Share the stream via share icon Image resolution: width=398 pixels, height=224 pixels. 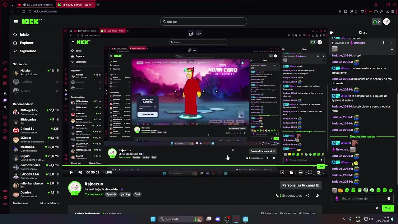tap(308, 196)
